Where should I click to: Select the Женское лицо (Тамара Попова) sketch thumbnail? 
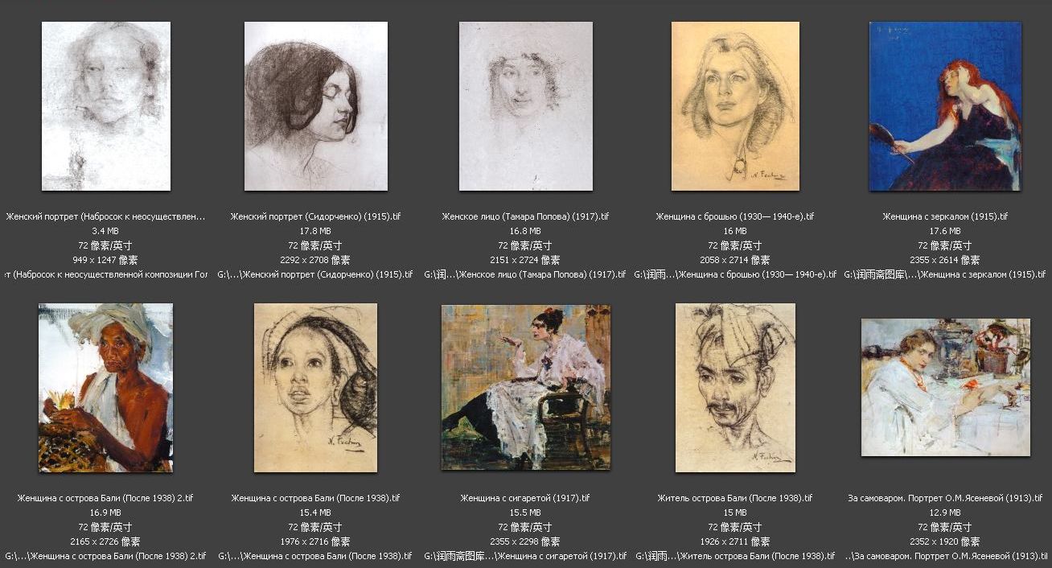[526, 106]
